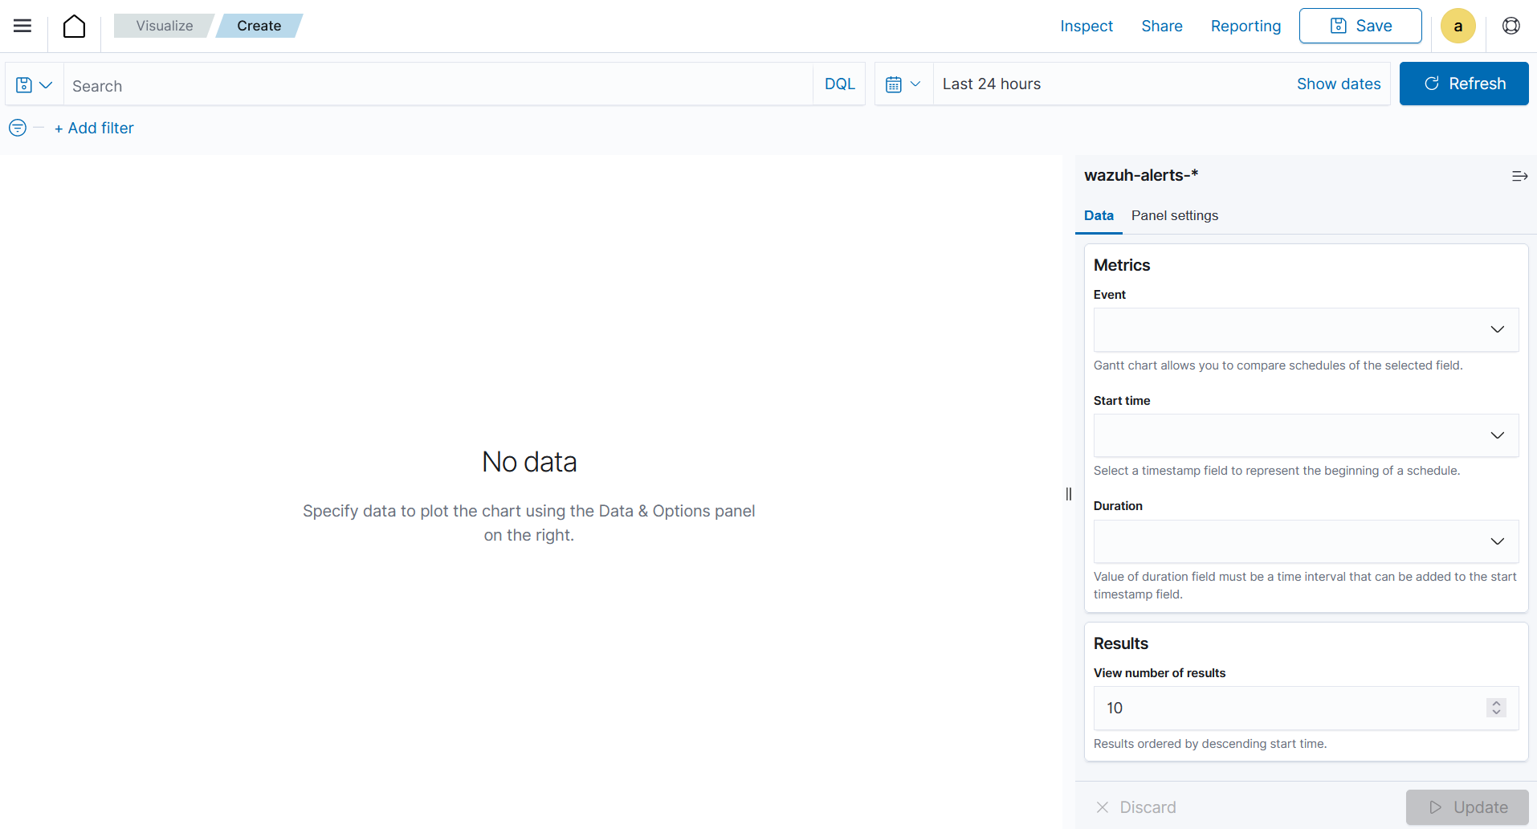Click inside the Search input field

pos(402,85)
